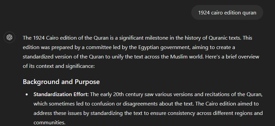Click the bold "Standardization Effort:" label
The width and height of the screenshot is (275, 126).
coord(61,94)
